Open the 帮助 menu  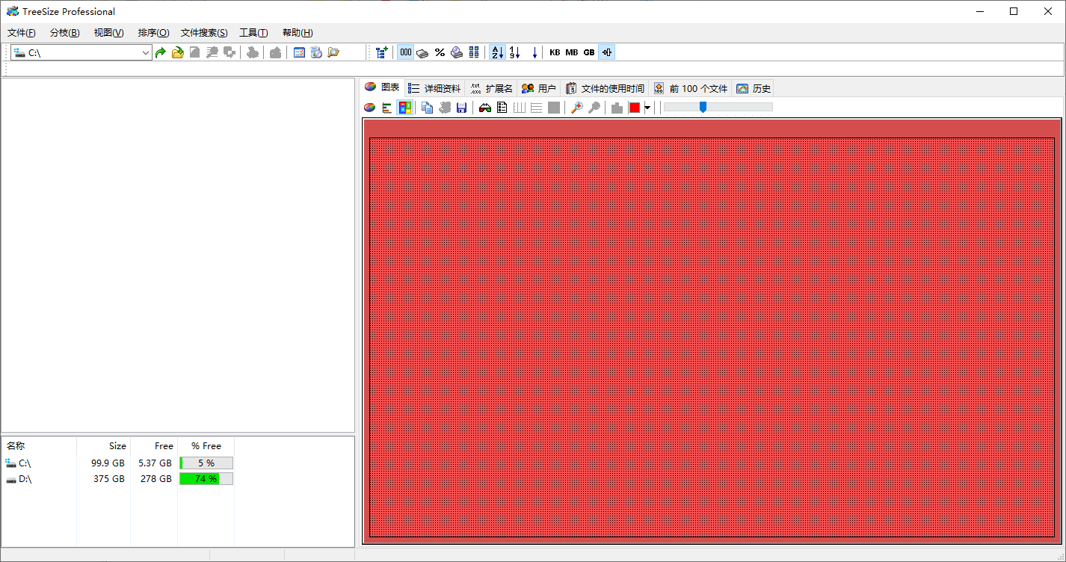click(298, 33)
